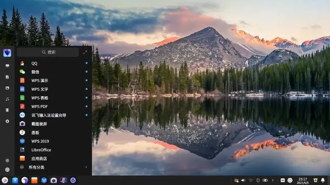The image size is (330, 185).
Task: Open 应用商店 from the app list
Action: coord(54,159)
